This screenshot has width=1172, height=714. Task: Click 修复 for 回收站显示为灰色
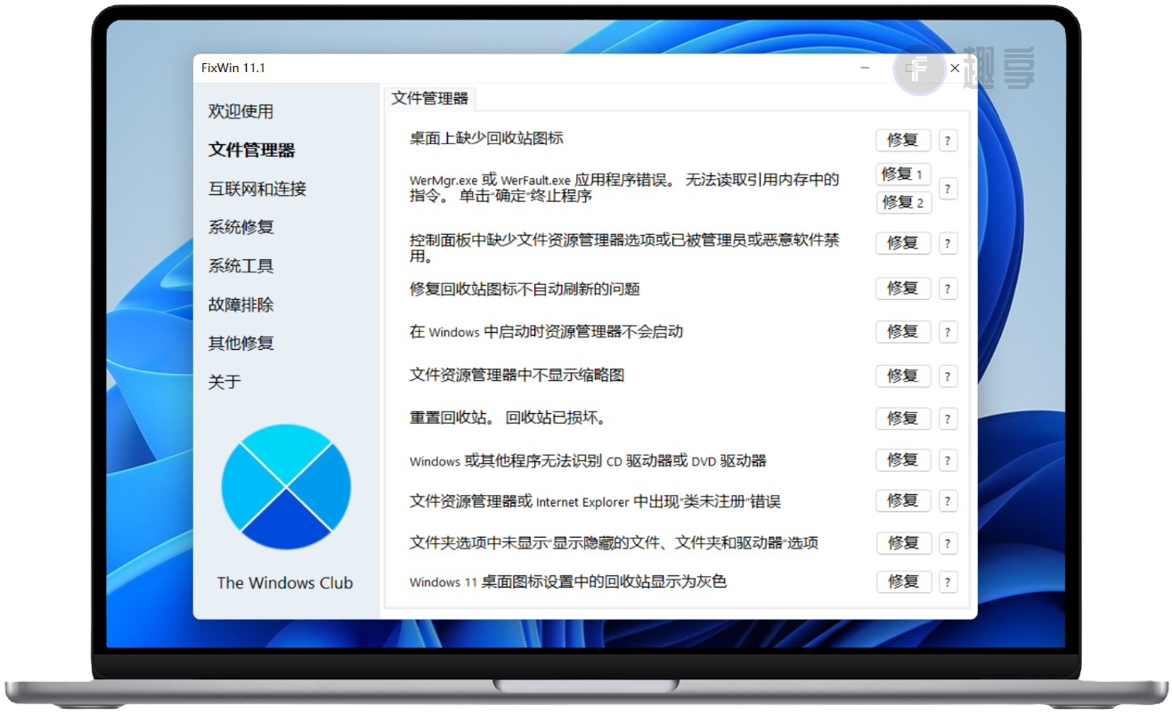[904, 582]
